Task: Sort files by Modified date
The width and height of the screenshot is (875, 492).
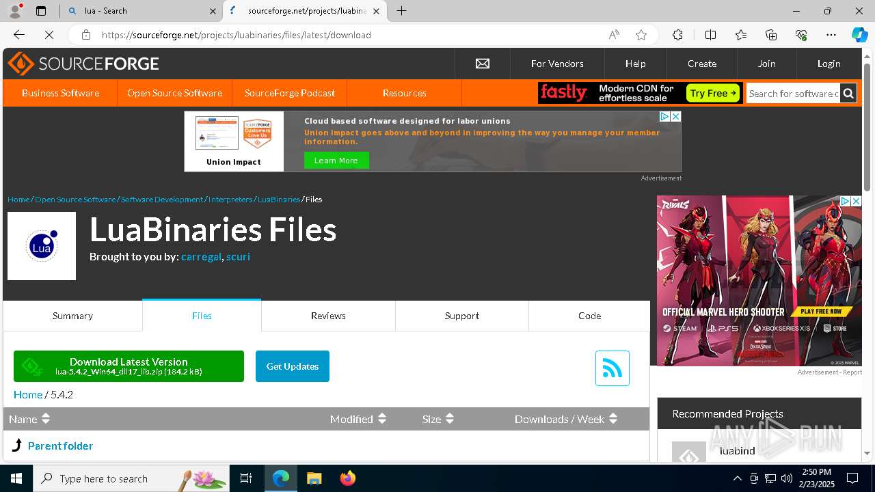Action: coord(358,419)
